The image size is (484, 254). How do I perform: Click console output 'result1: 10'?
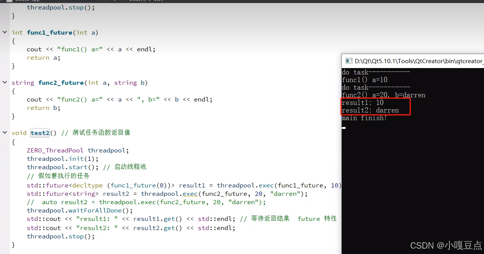coord(363,103)
